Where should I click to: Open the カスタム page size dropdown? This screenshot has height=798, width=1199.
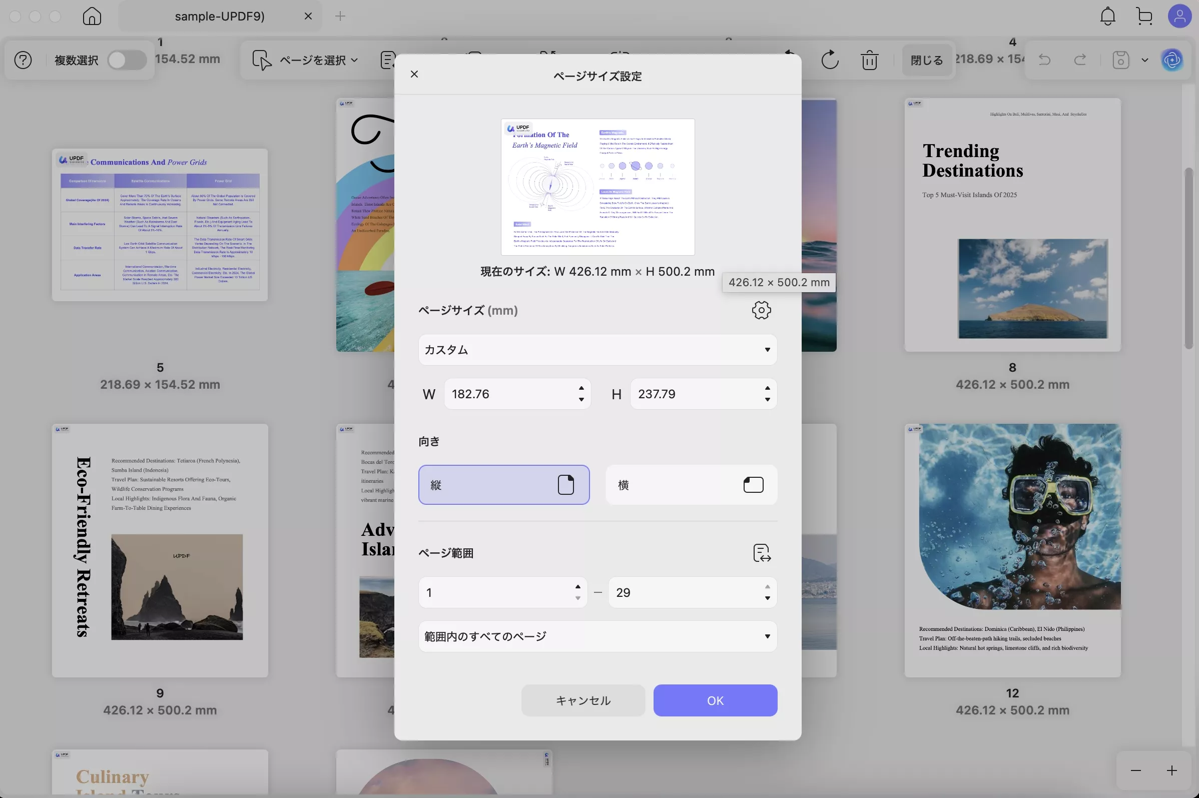click(597, 350)
